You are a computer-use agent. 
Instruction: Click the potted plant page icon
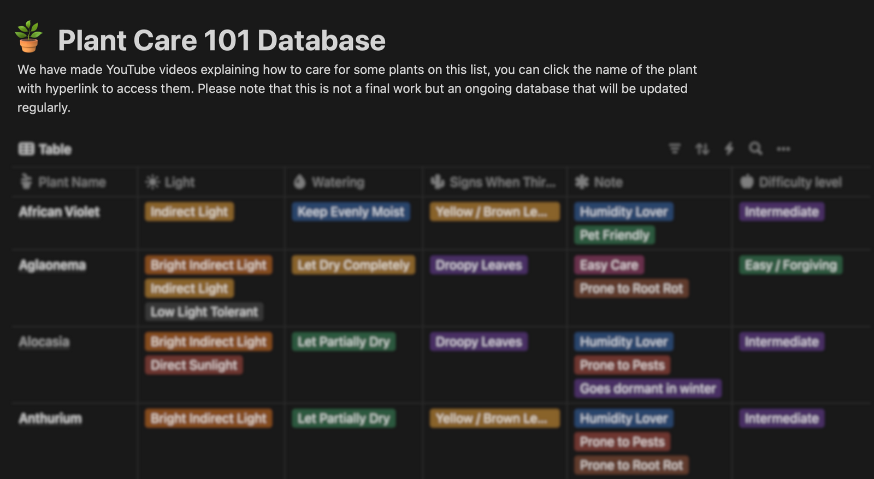(x=28, y=37)
